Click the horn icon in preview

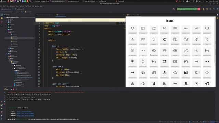(143, 51)
